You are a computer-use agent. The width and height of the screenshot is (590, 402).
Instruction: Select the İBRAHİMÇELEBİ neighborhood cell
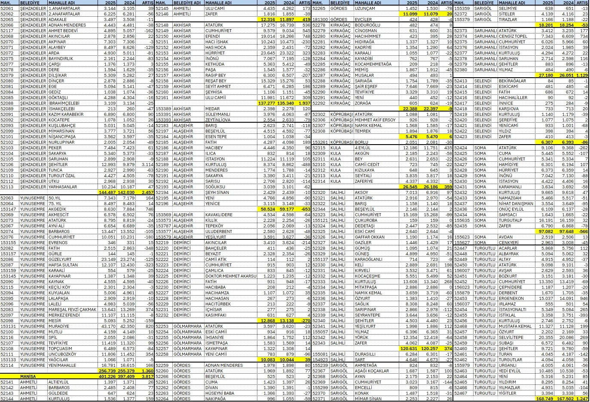64,103
